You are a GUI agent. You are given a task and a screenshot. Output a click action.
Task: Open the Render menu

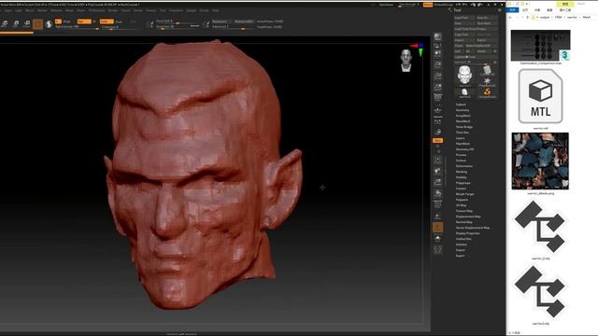(x=113, y=10)
